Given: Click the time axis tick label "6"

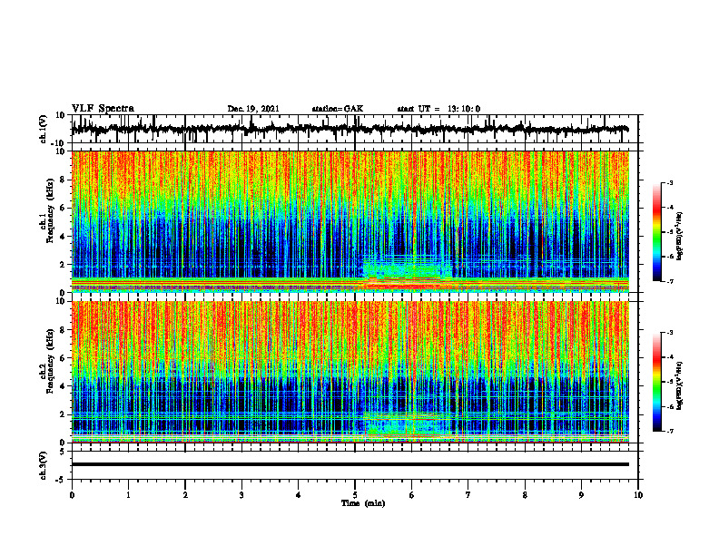Looking at the screenshot, I should pyautogui.click(x=412, y=495).
